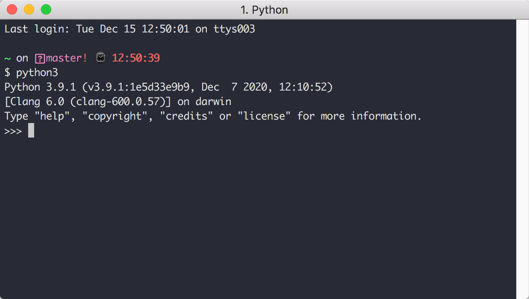Click the boxed question mark git icon

(40, 58)
